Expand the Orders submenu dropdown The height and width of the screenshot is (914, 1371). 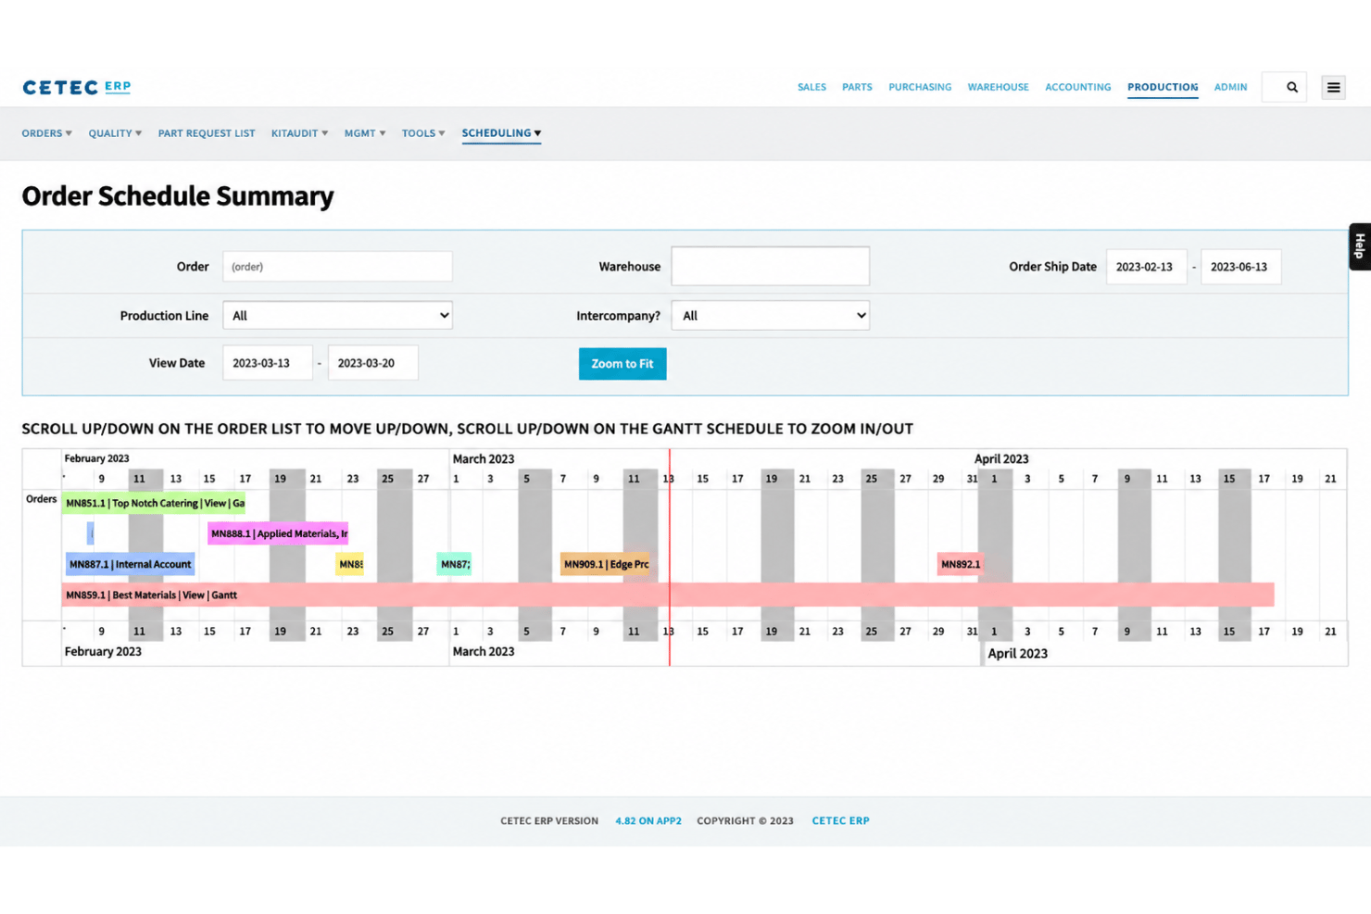pos(47,133)
